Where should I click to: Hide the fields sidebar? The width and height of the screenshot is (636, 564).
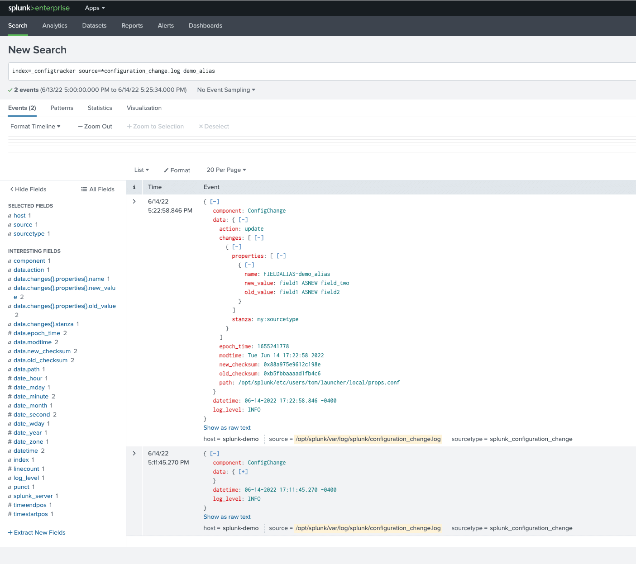(x=28, y=190)
